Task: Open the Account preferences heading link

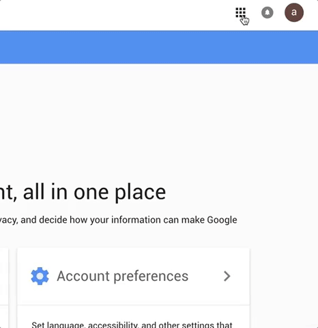Action: coord(122,276)
